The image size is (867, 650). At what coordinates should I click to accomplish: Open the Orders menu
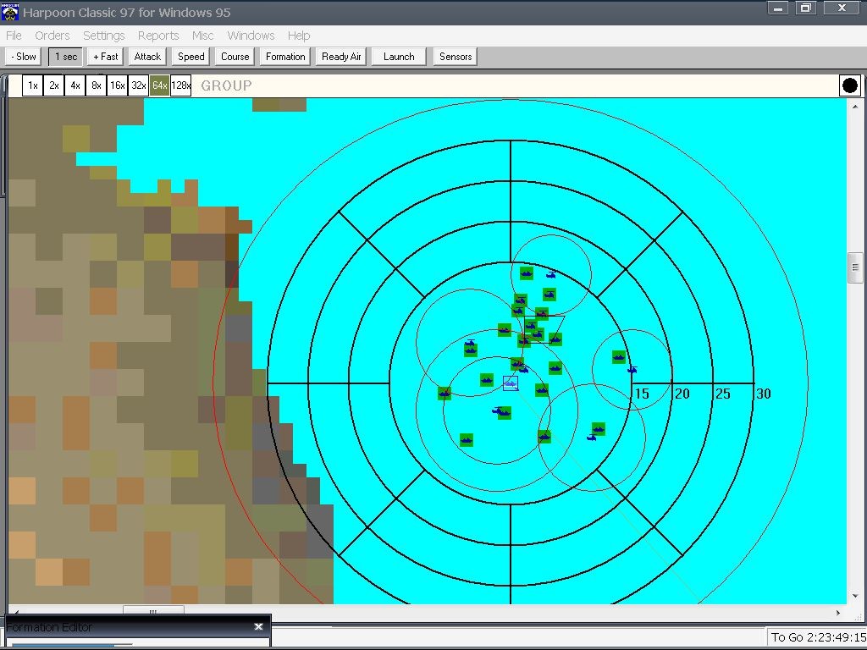point(52,36)
